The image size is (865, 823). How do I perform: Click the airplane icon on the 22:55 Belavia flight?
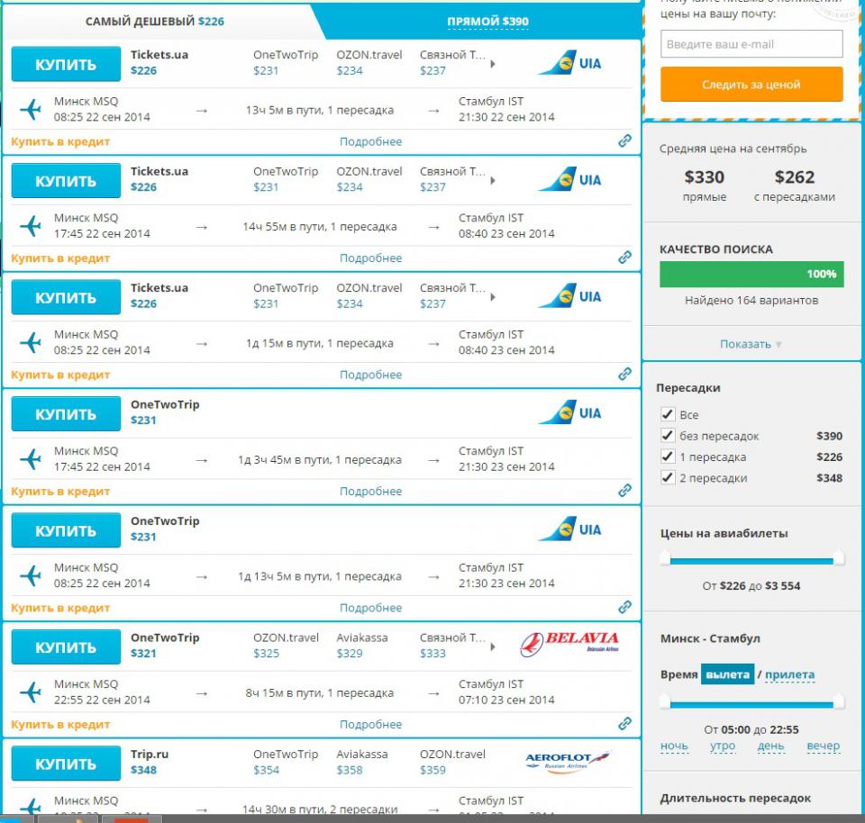coord(32,692)
